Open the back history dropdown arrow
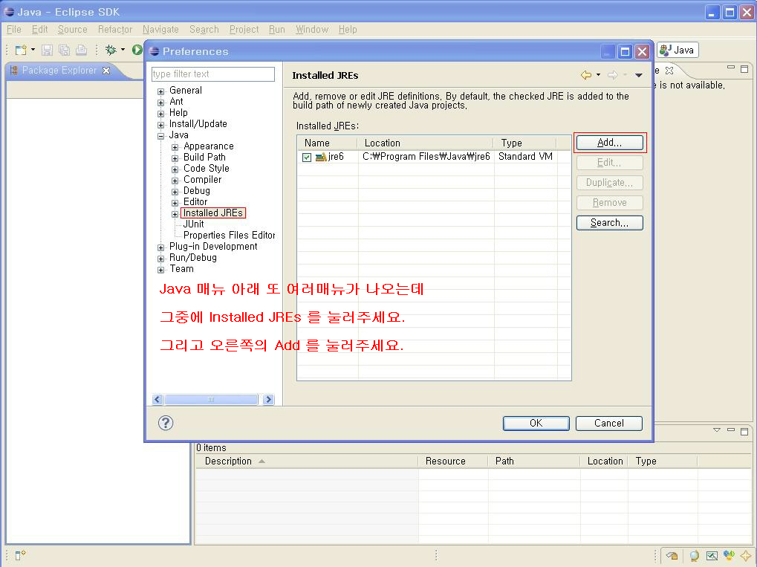757x567 pixels. tap(599, 75)
